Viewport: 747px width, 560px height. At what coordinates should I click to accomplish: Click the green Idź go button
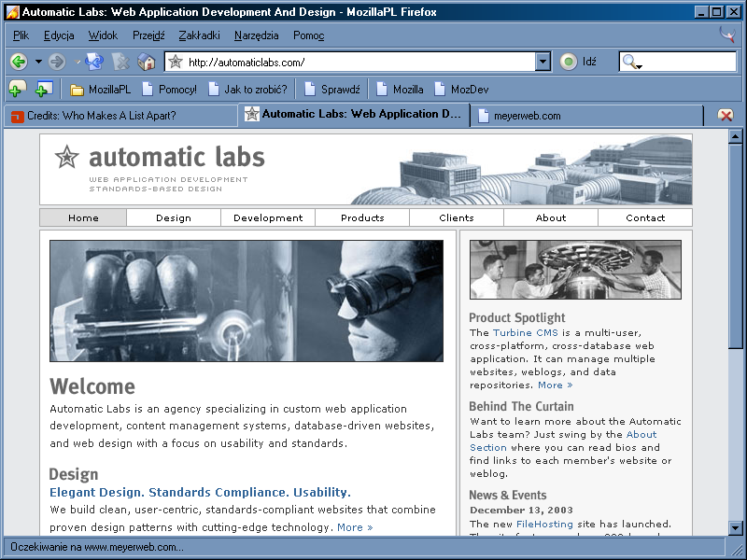tap(578, 62)
